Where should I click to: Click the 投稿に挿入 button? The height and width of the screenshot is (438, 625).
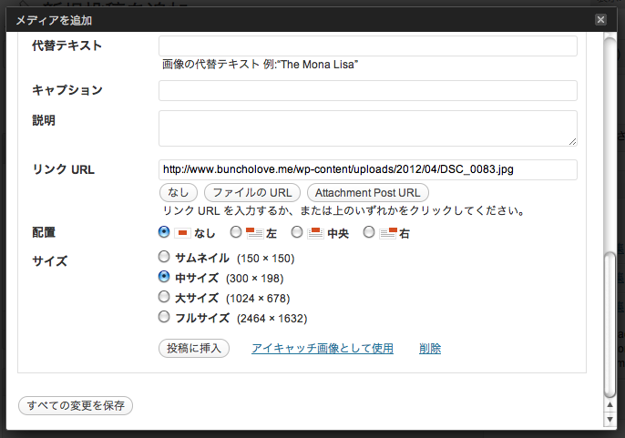[x=194, y=349]
